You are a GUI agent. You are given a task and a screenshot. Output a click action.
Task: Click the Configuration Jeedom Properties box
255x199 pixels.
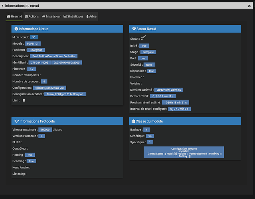[184, 152]
